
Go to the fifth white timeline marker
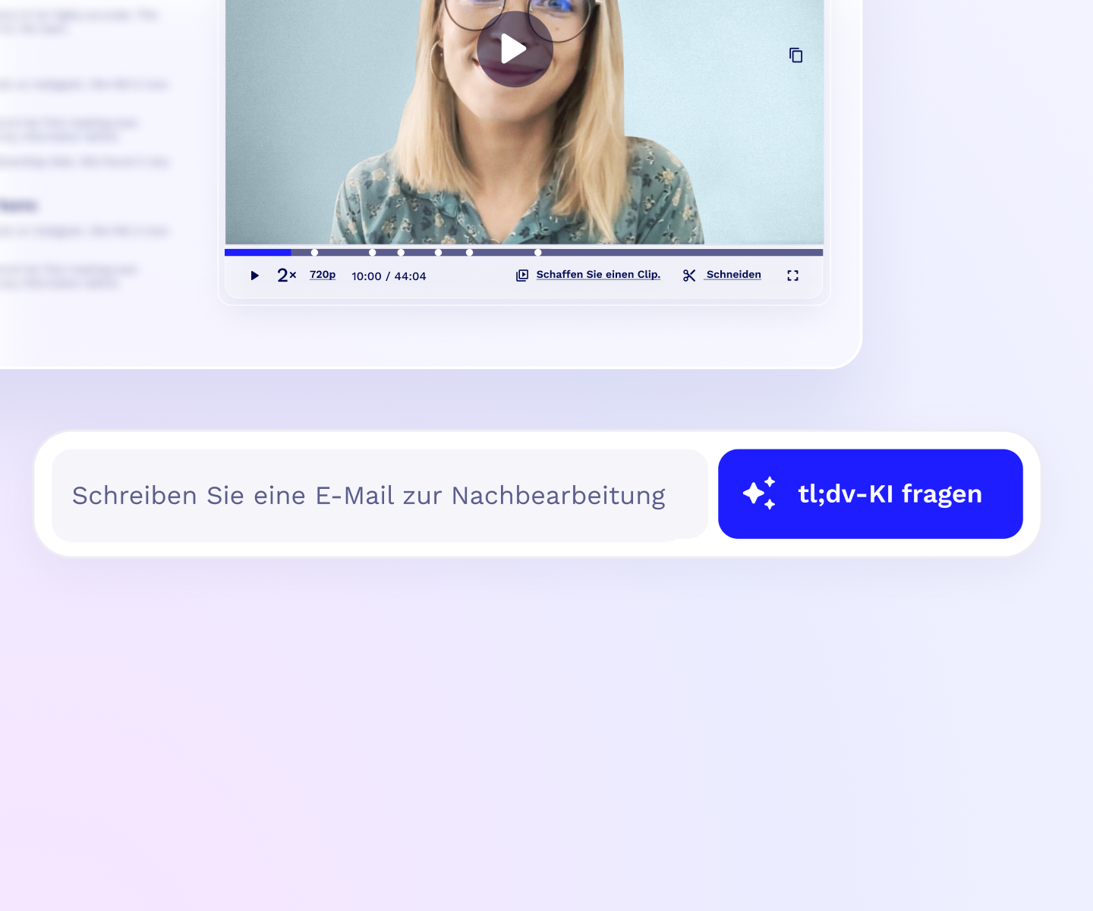pyautogui.click(x=469, y=253)
